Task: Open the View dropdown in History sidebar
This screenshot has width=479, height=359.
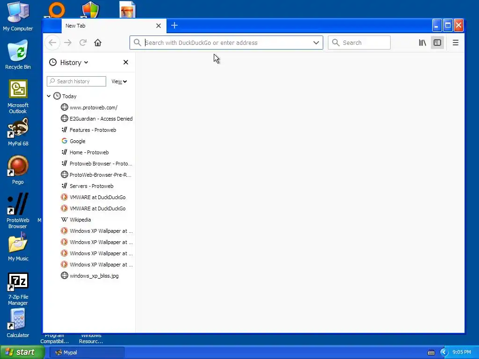Action: 119,81
